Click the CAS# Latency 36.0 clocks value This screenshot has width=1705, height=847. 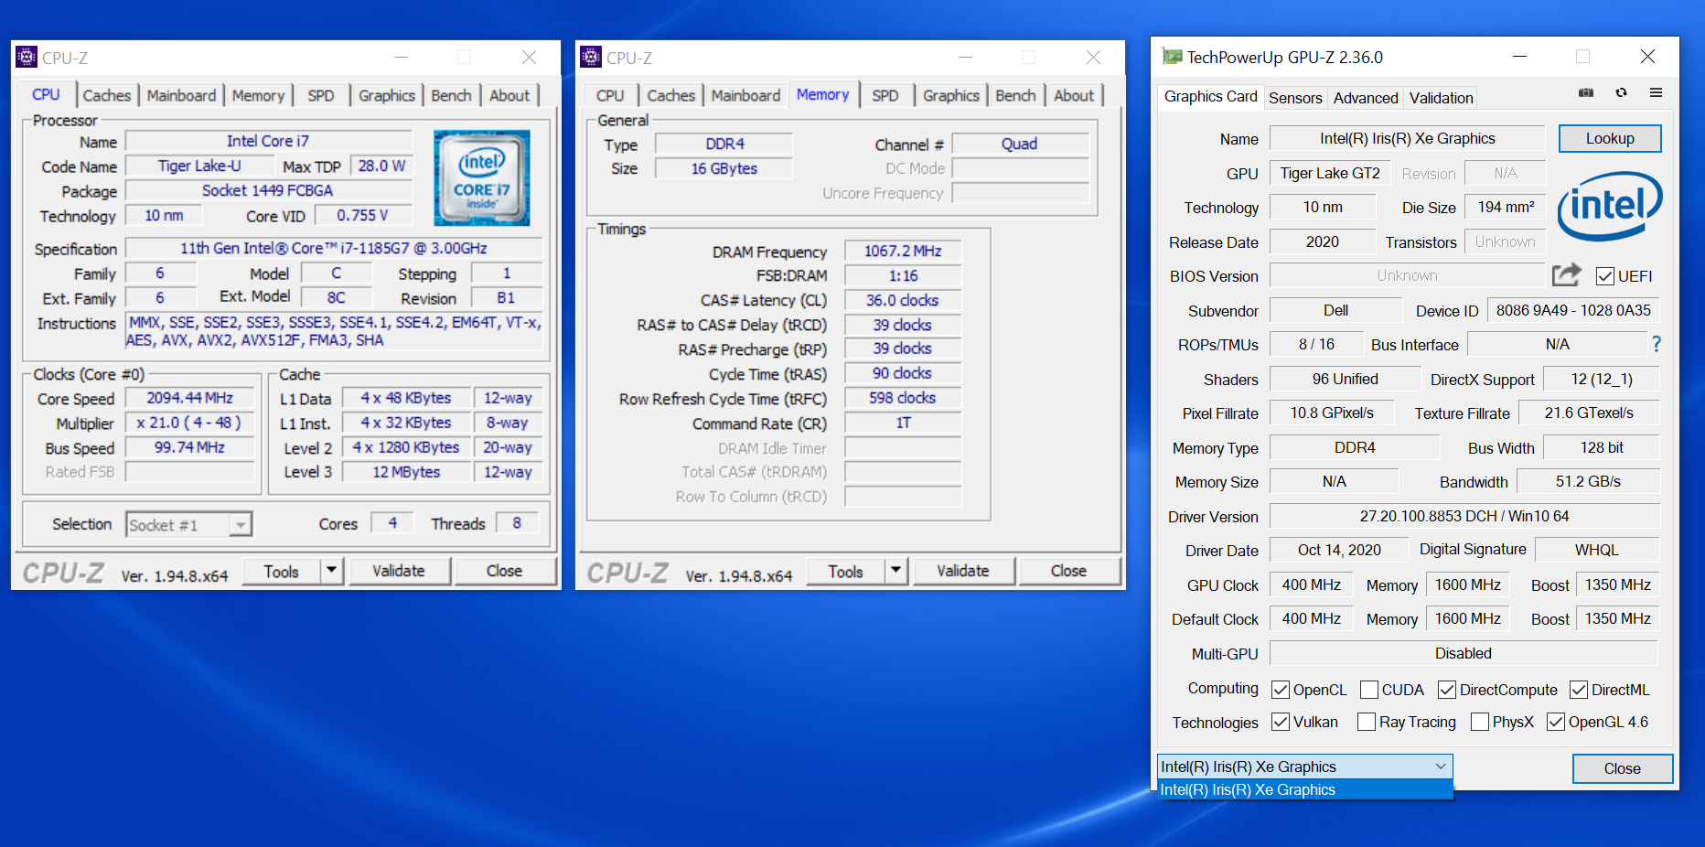click(x=903, y=300)
